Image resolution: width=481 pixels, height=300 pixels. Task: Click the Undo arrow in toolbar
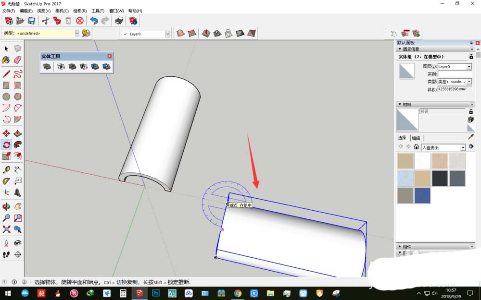(94, 21)
